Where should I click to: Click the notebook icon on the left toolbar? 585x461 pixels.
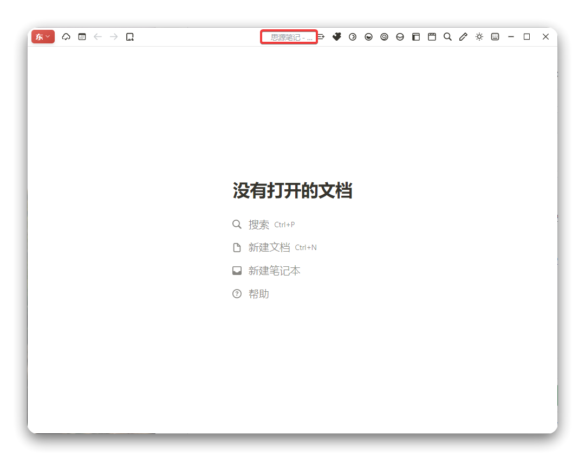coord(129,36)
